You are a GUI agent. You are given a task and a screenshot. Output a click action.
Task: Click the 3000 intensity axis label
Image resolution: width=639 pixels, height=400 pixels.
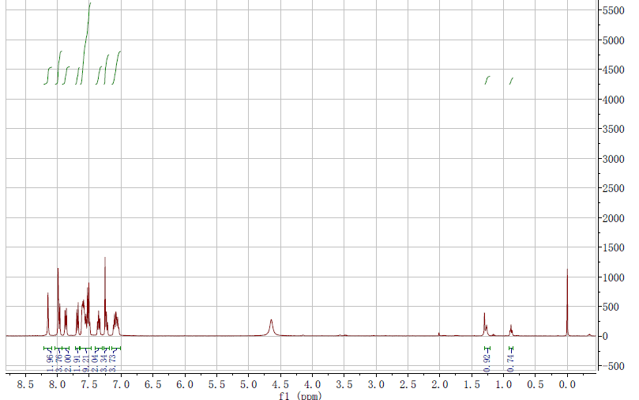pos(613,159)
